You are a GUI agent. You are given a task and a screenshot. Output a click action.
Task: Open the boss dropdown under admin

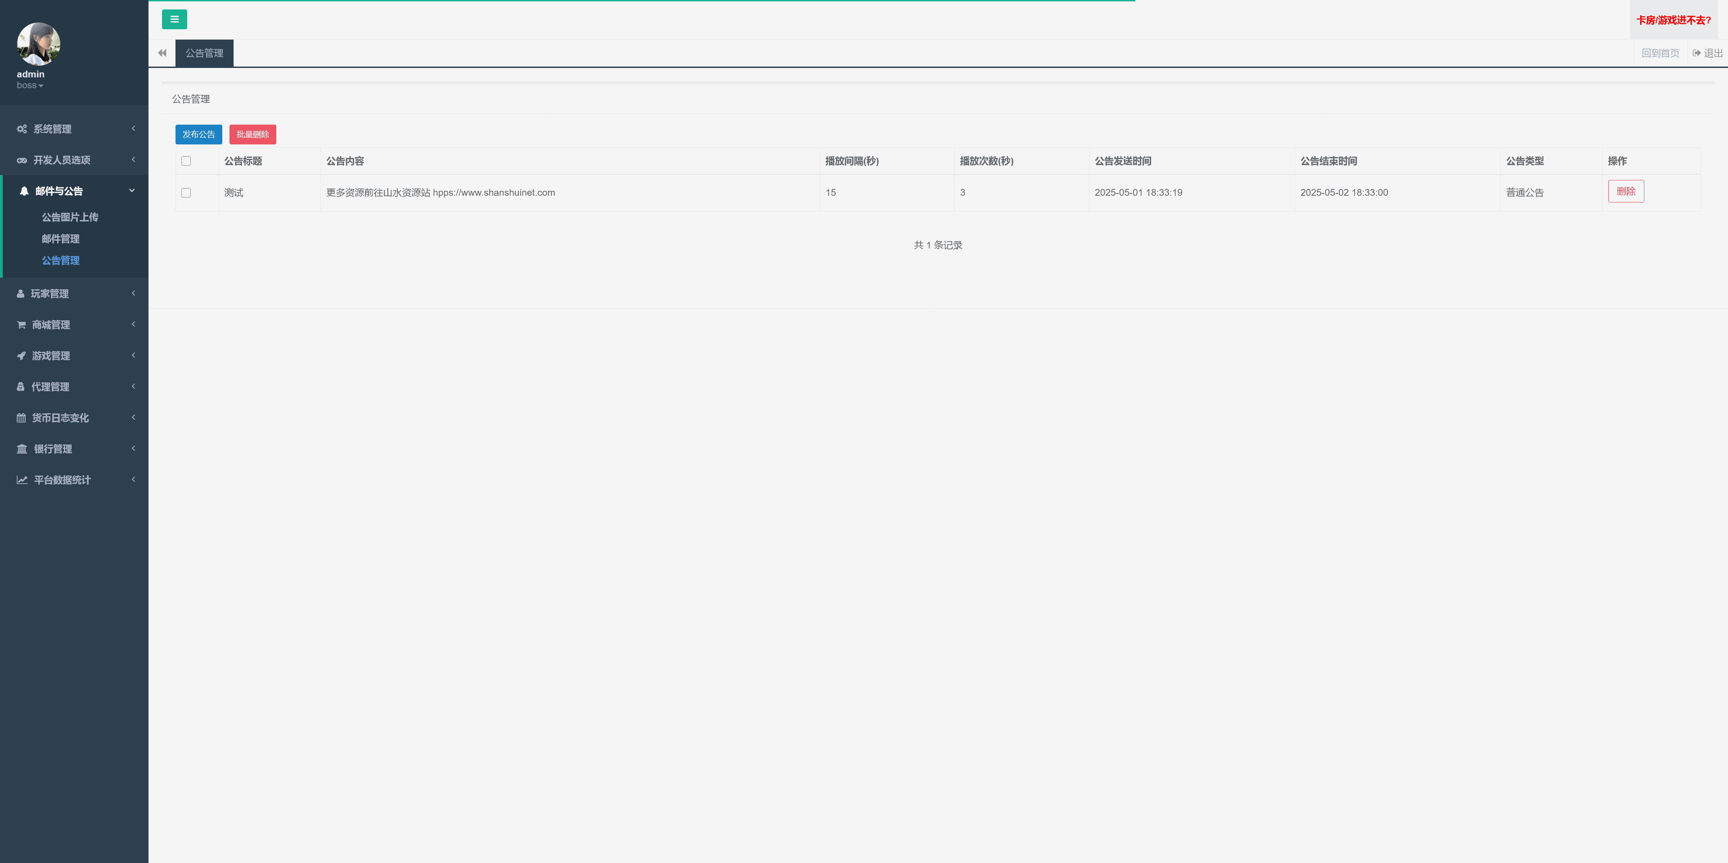[30, 86]
